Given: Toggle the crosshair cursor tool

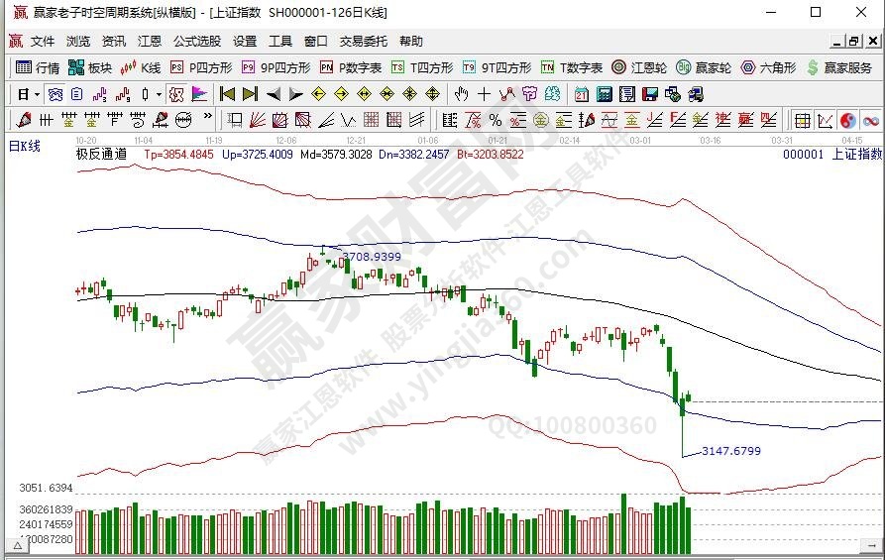Looking at the screenshot, I should pyautogui.click(x=484, y=94).
